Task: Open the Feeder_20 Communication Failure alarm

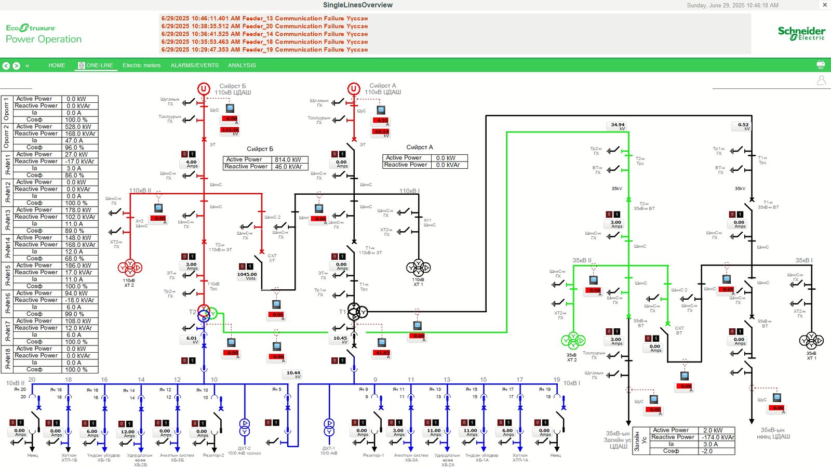Action: pos(264,26)
